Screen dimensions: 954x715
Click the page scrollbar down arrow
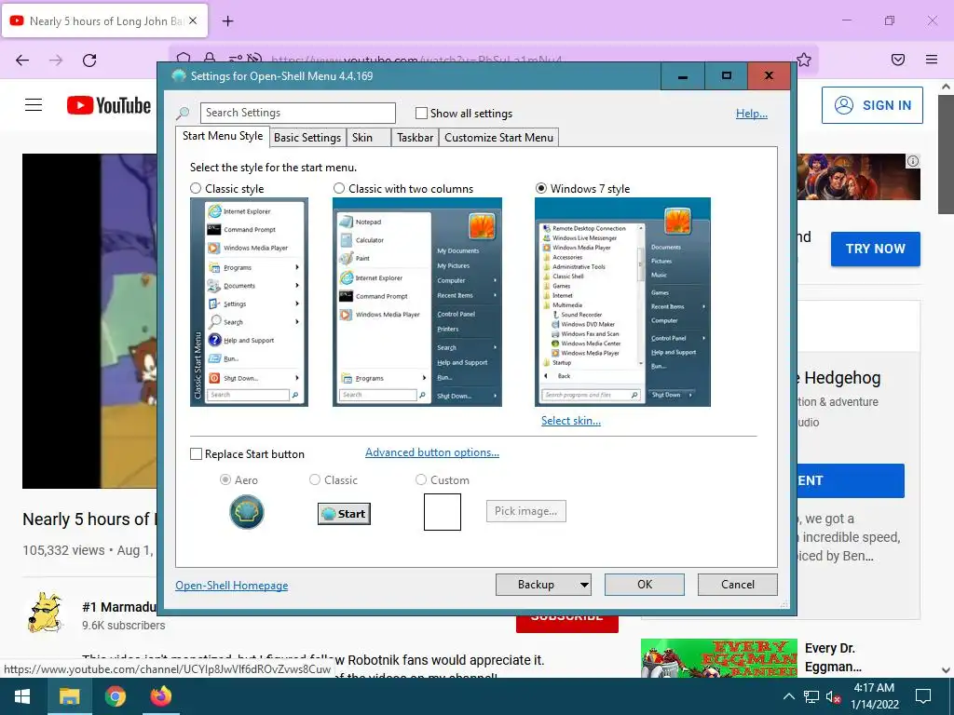(x=947, y=670)
